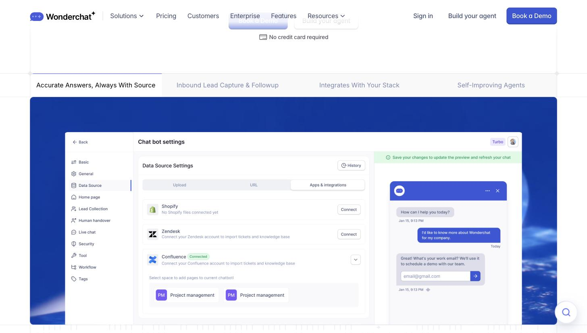Click the chat widget bot avatar
Image resolution: width=587 pixels, height=333 pixels.
[x=399, y=191]
